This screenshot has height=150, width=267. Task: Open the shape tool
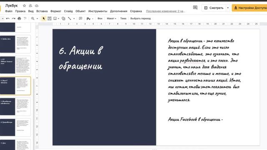pos(63,18)
